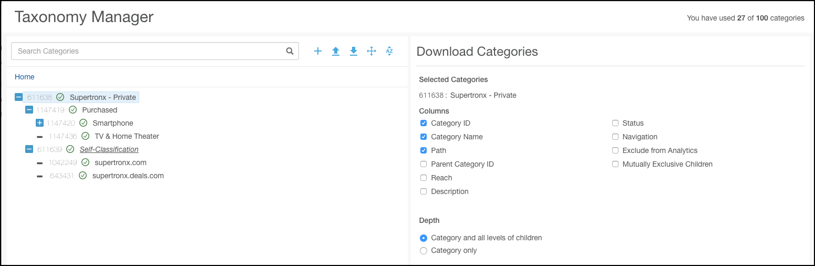815x266 pixels.
Task: Select the supertronx.deals.com category
Action: pos(128,176)
